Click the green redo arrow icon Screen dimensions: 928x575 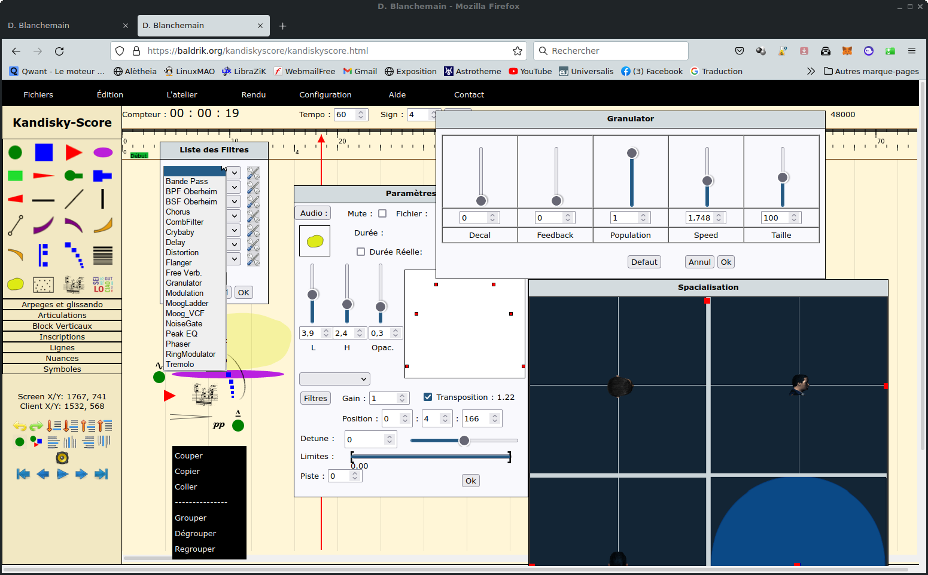pyautogui.click(x=36, y=426)
